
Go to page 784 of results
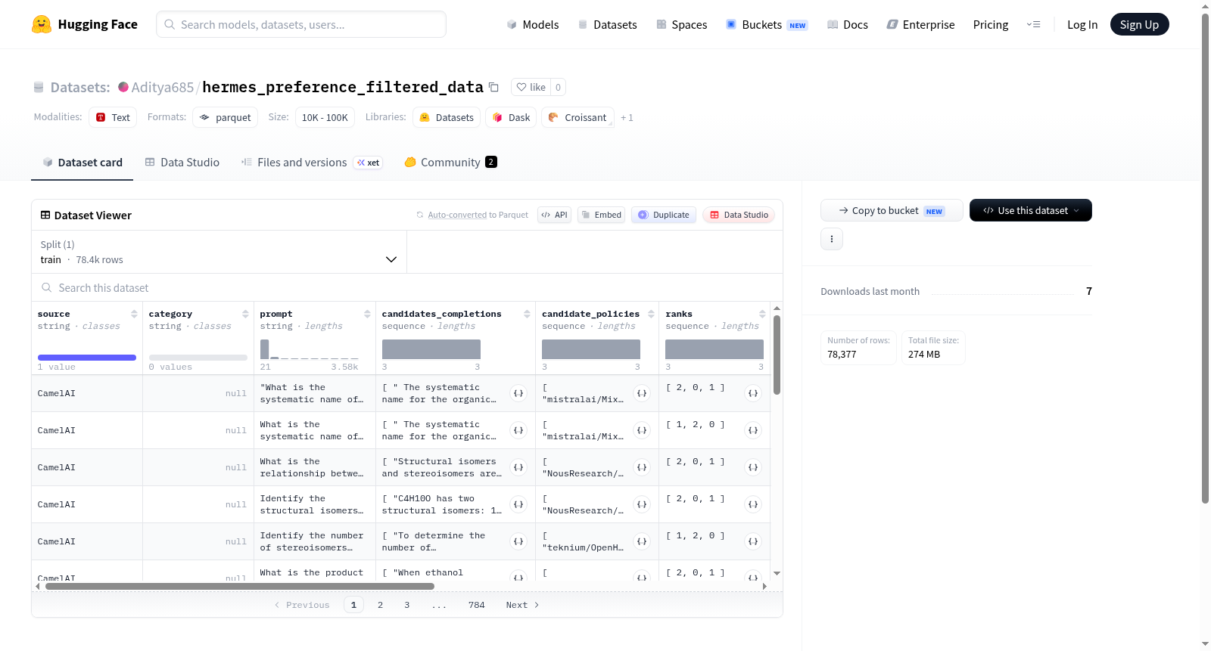476,605
